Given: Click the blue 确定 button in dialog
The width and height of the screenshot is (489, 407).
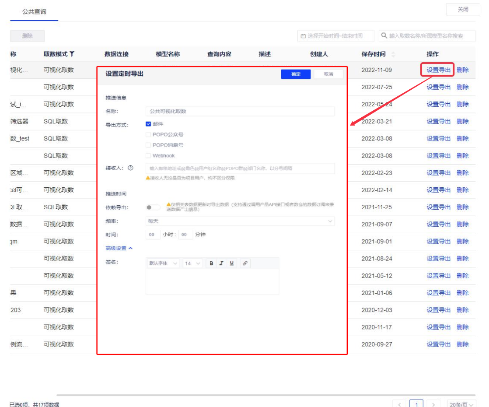Looking at the screenshot, I should (x=296, y=74).
